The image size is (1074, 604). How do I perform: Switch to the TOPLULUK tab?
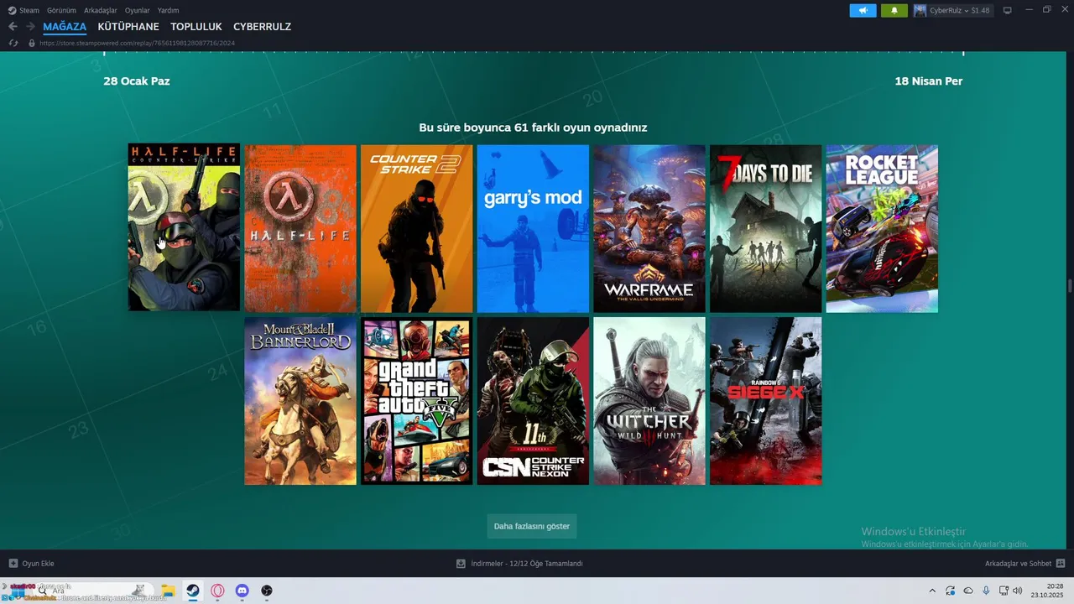coord(196,27)
